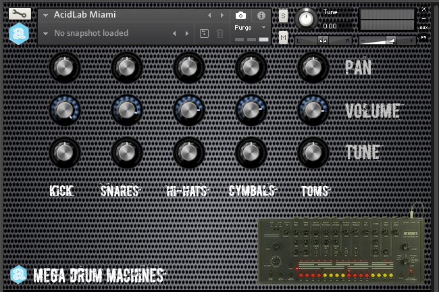Image resolution: width=439 pixels, height=292 pixels.
Task: Click the Toms tune knob
Action: [x=313, y=153]
